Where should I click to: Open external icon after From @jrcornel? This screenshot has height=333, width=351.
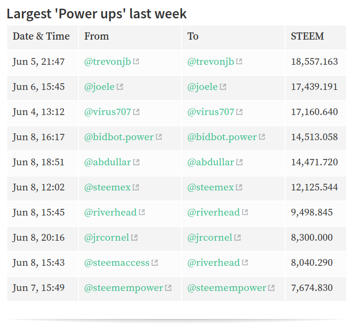pos(134,238)
